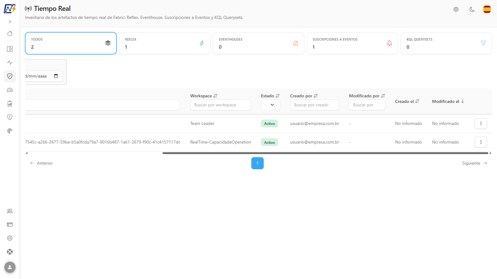Screen dimensions: 497x279
Task: Open the activity pulse icon in sidebar
Action: pos(10,63)
